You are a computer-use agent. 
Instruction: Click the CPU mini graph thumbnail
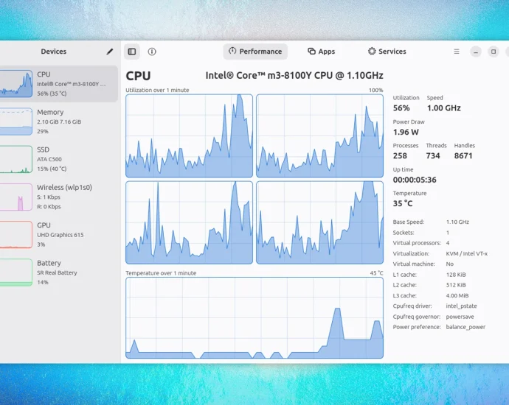[x=16, y=84]
